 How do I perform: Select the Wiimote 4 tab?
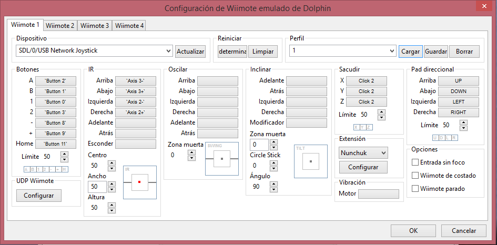coord(129,25)
